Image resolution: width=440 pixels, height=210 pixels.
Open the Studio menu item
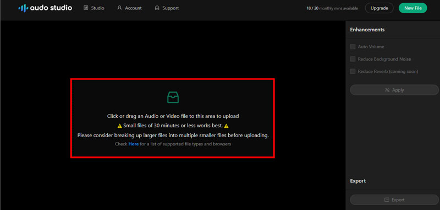pyautogui.click(x=94, y=8)
